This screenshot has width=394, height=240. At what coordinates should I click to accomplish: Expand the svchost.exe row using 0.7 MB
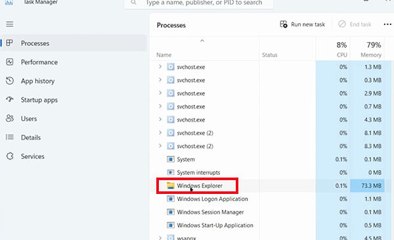pyautogui.click(x=160, y=106)
